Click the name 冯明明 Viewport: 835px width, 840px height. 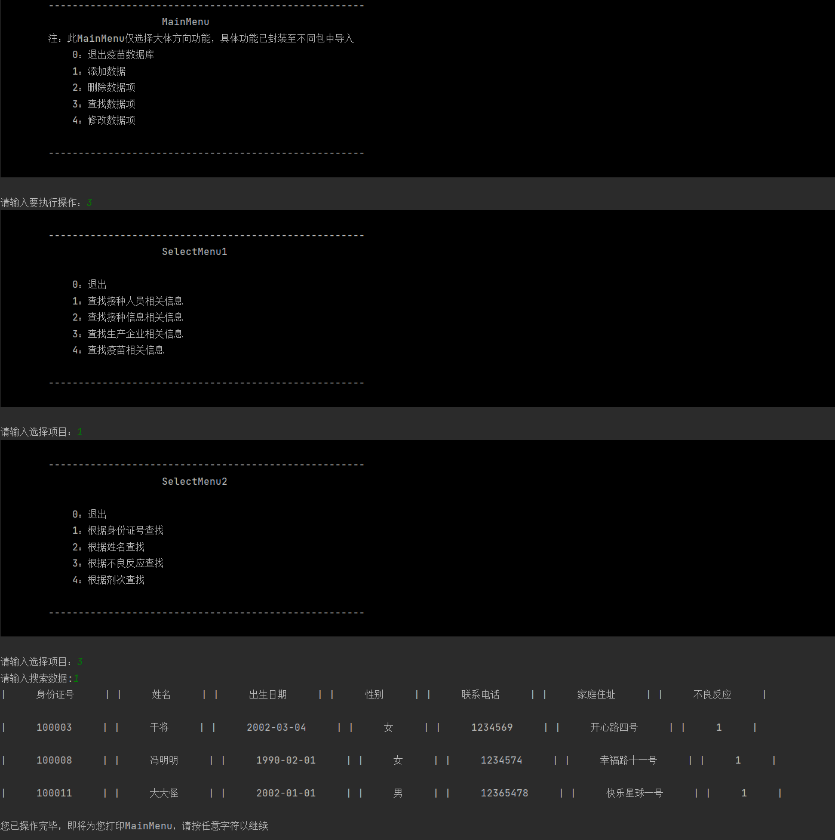point(164,760)
